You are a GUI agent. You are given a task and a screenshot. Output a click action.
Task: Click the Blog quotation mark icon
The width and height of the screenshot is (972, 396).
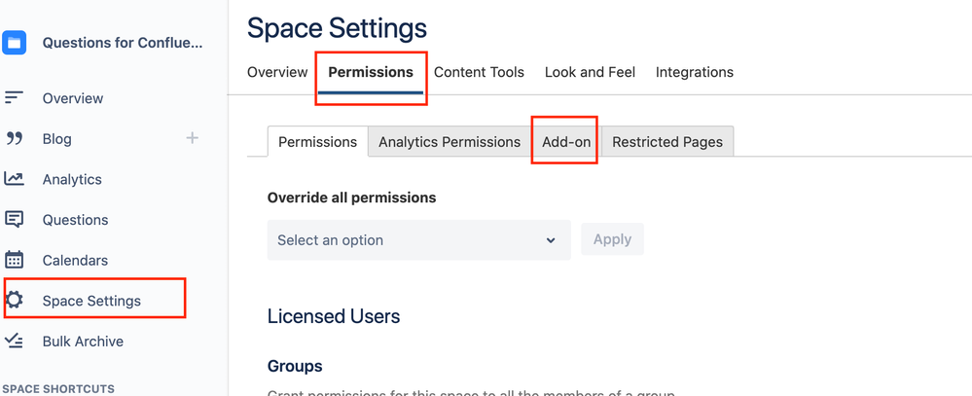click(14, 139)
